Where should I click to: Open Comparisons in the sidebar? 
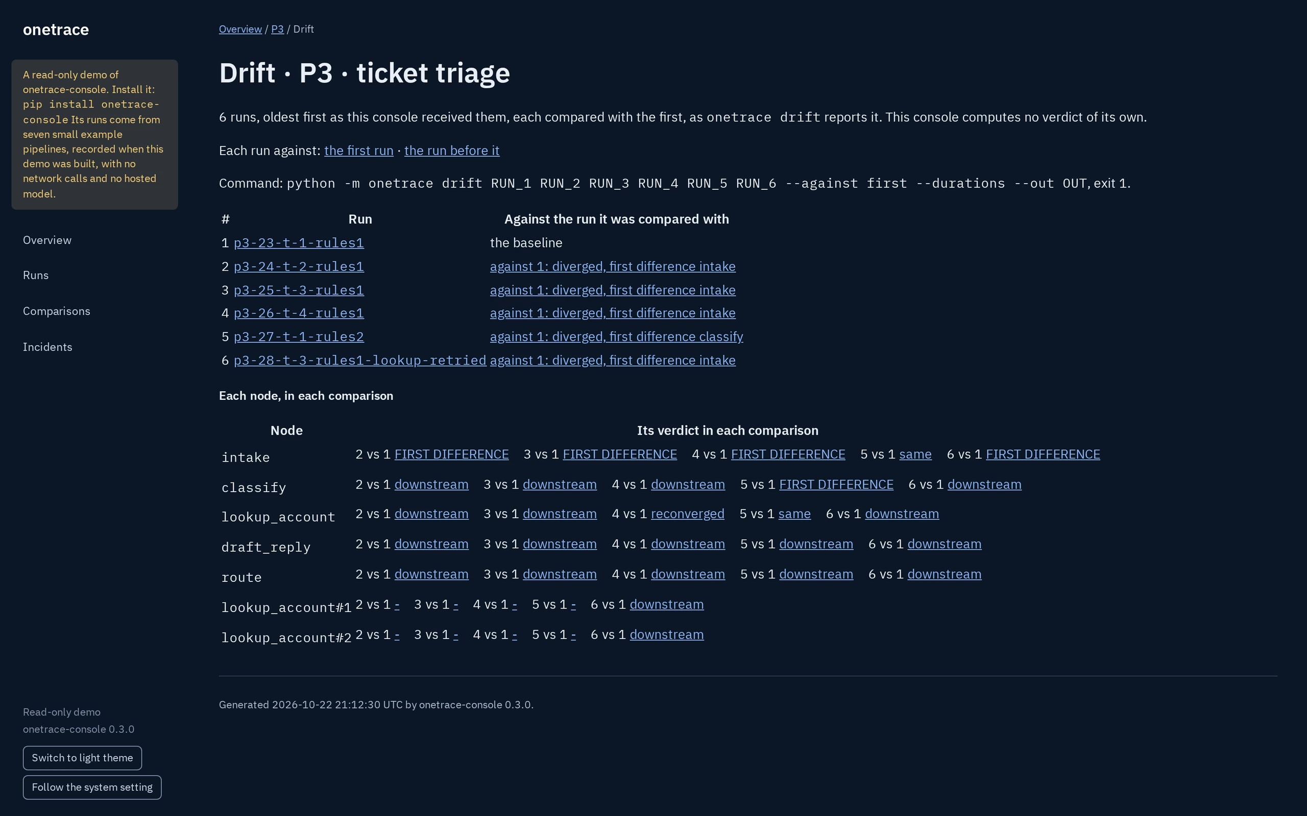click(x=56, y=312)
